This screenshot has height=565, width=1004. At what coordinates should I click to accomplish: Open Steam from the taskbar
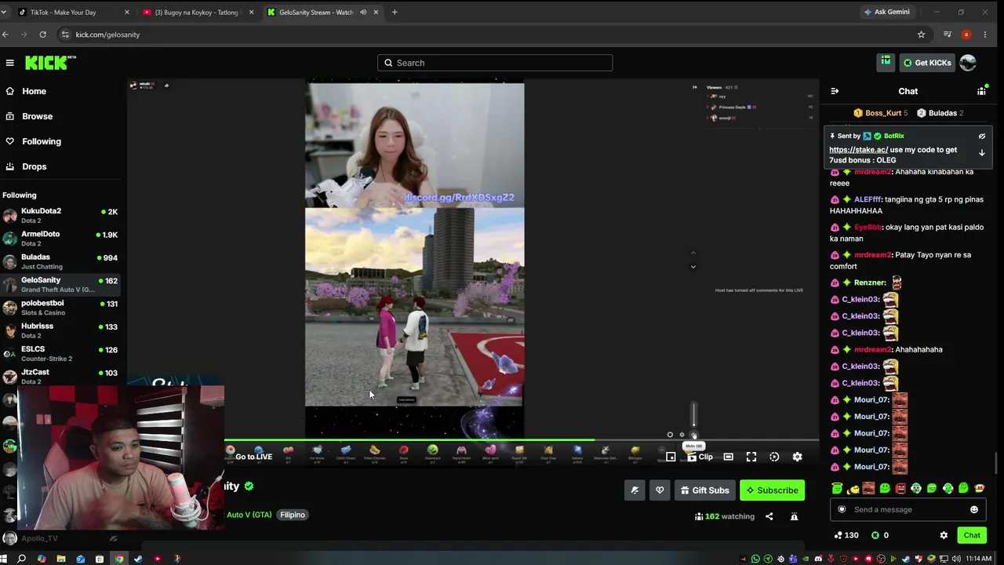pos(138,559)
